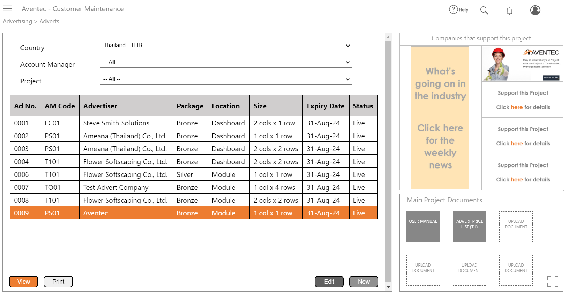The width and height of the screenshot is (575, 293).
Task: Click the scrollbar down arrow
Action: coord(389,287)
